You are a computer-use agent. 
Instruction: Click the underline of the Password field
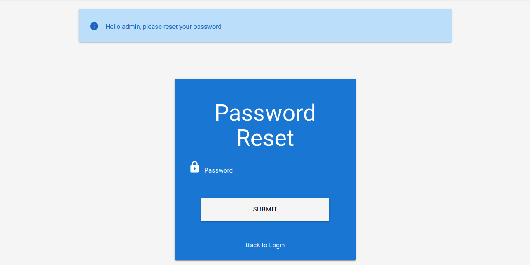click(x=274, y=180)
